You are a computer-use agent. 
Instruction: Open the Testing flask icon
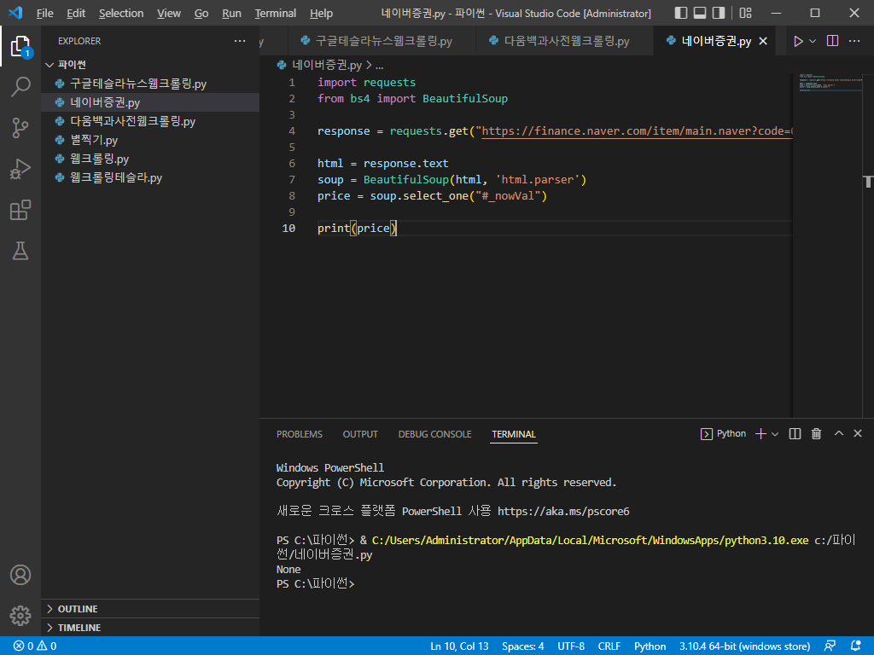pos(20,251)
